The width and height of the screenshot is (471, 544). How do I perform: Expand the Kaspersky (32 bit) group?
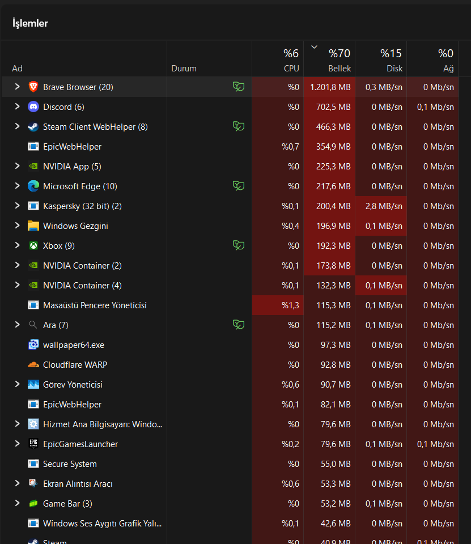(x=18, y=205)
